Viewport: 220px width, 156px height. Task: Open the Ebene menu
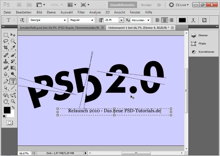(x=51, y=12)
